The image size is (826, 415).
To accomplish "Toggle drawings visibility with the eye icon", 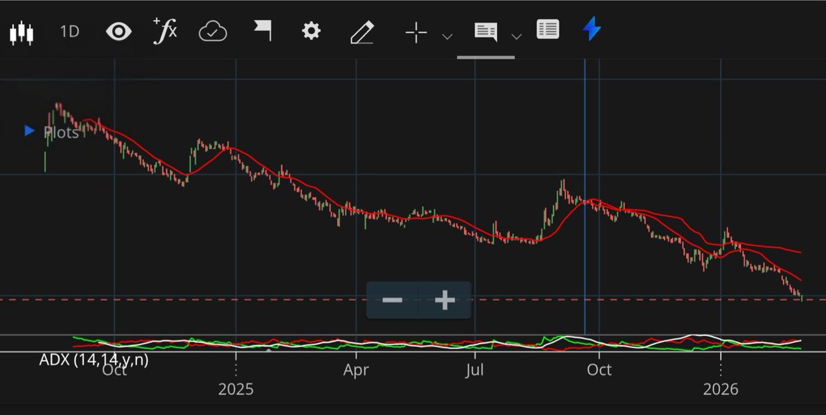I will (118, 30).
